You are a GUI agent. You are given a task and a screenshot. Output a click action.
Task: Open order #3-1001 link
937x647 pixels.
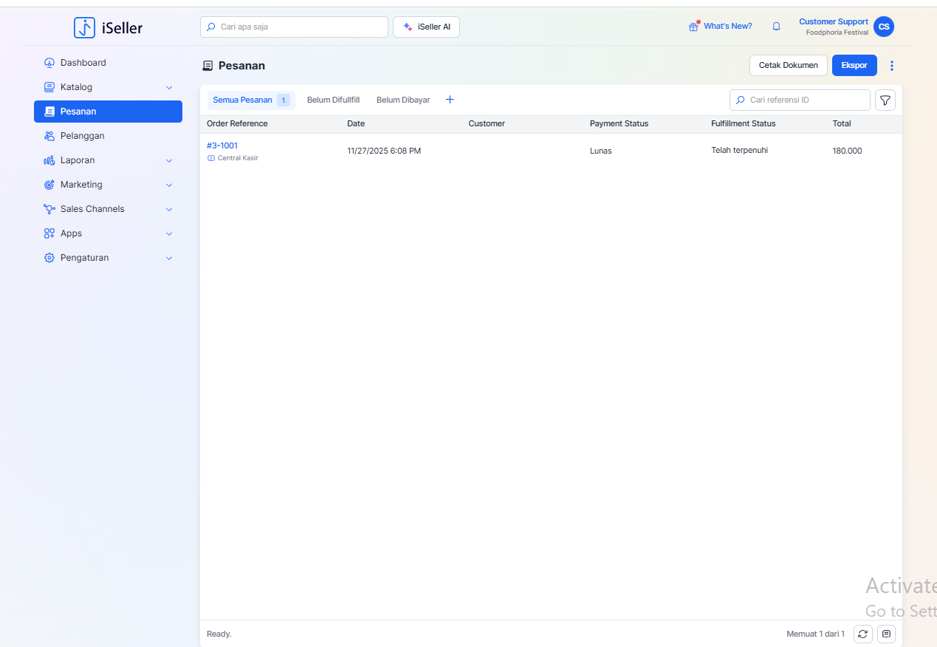coord(222,146)
